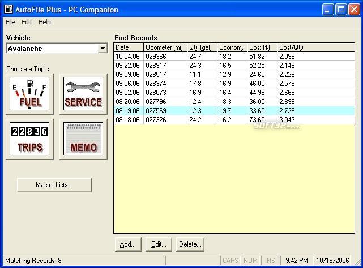Select the 09.09.06 fuel record
363x268 pixels.
click(x=234, y=75)
